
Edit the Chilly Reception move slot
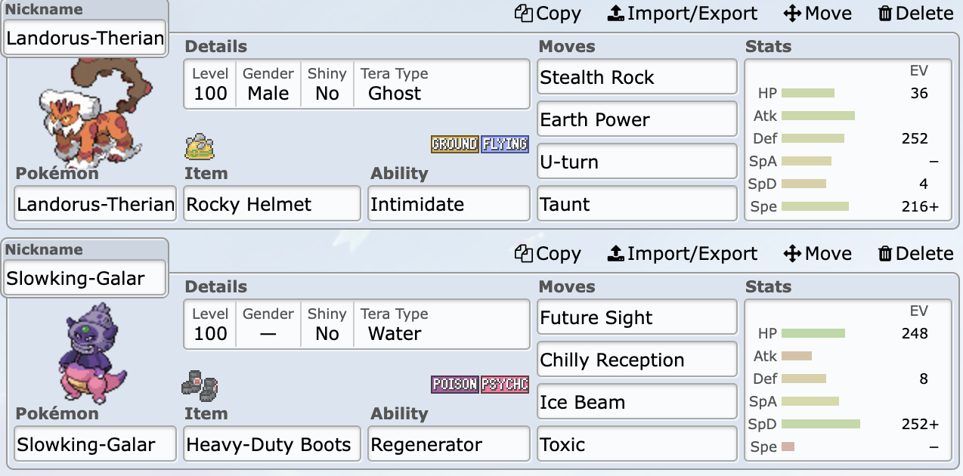point(637,360)
